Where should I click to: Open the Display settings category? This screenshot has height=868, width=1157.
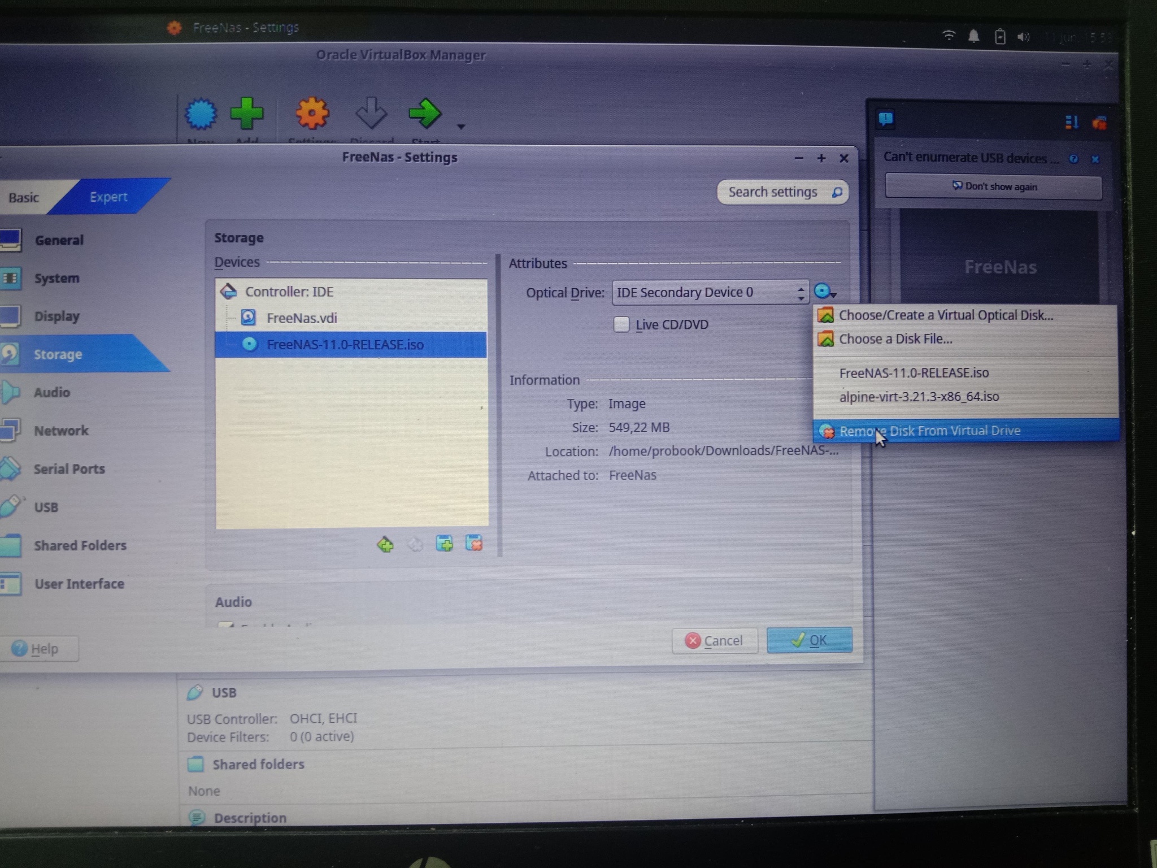coord(56,316)
